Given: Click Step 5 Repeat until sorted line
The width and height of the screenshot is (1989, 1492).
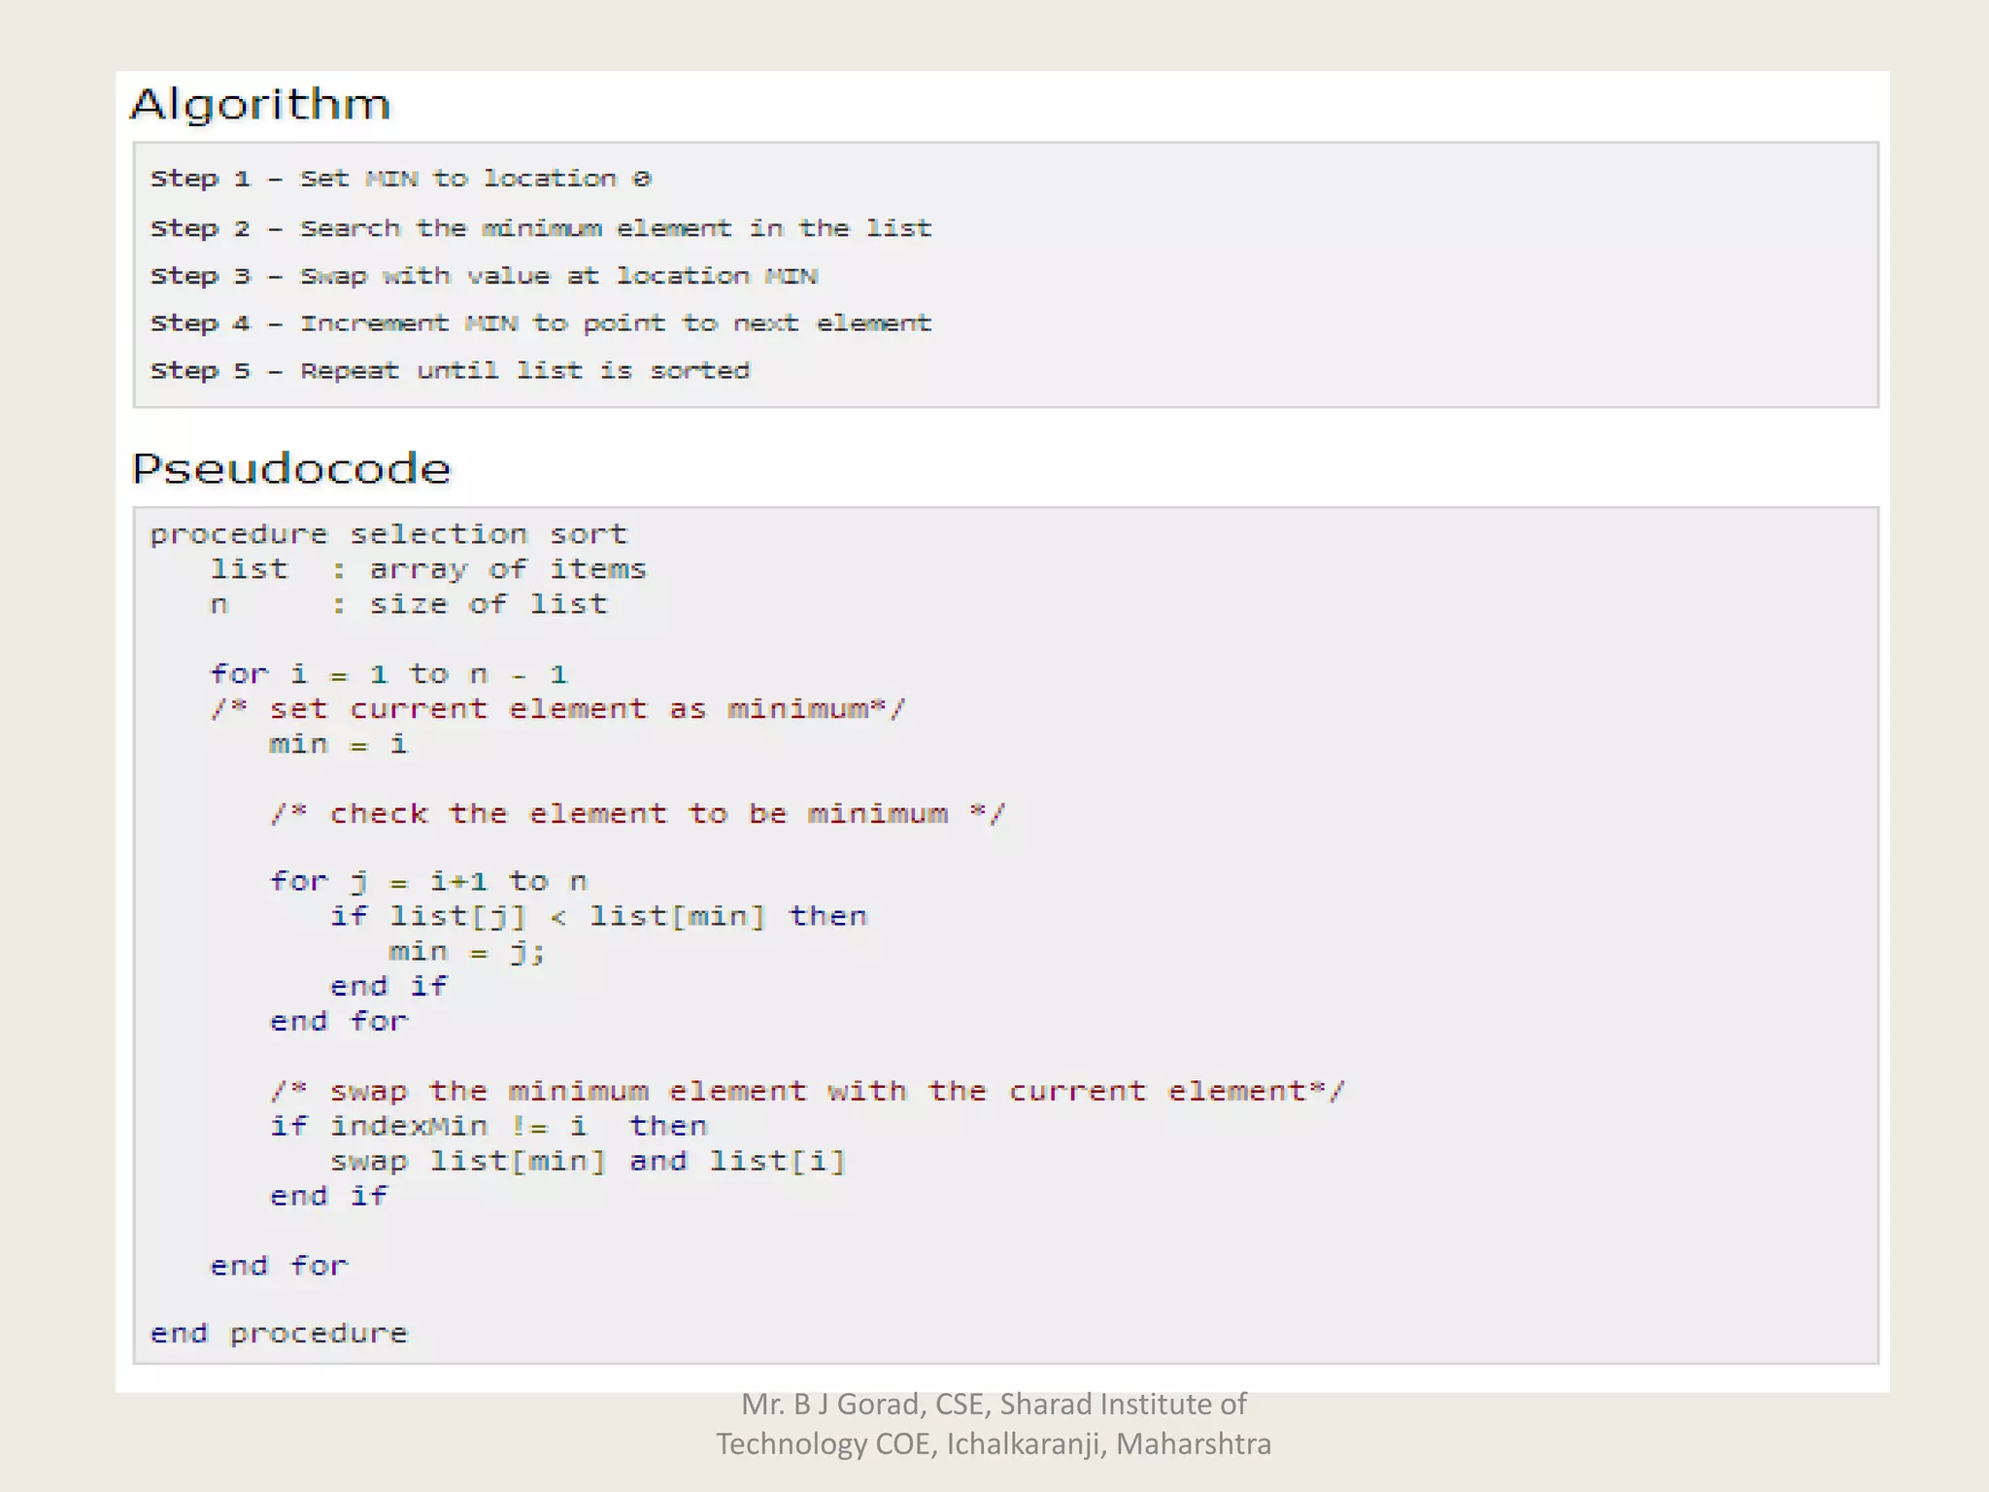Looking at the screenshot, I should [450, 370].
